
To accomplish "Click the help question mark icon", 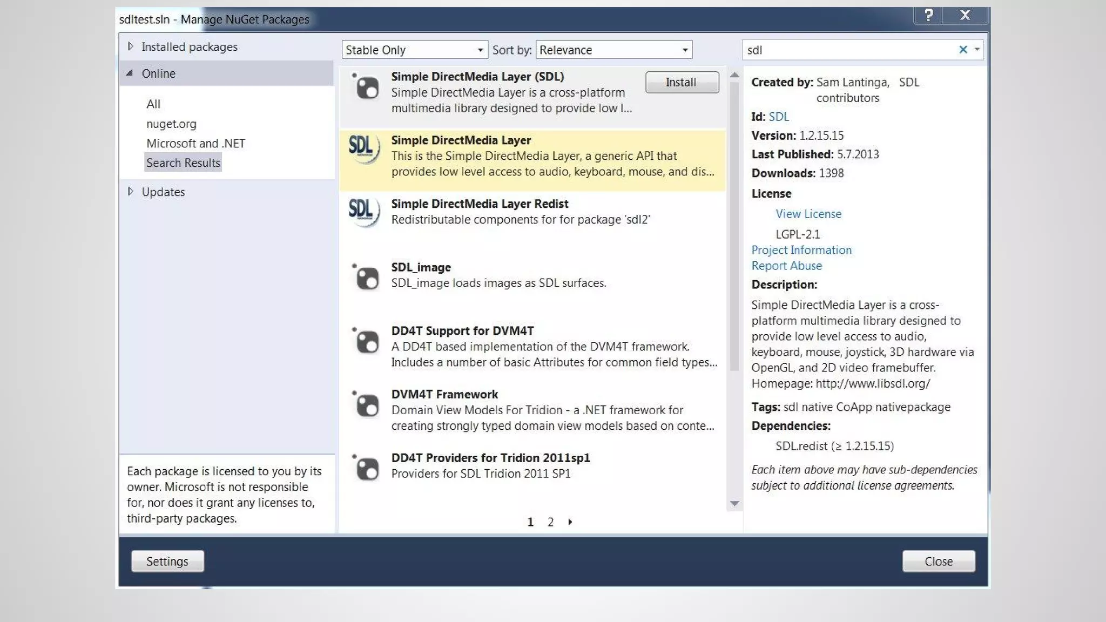I will 928,15.
